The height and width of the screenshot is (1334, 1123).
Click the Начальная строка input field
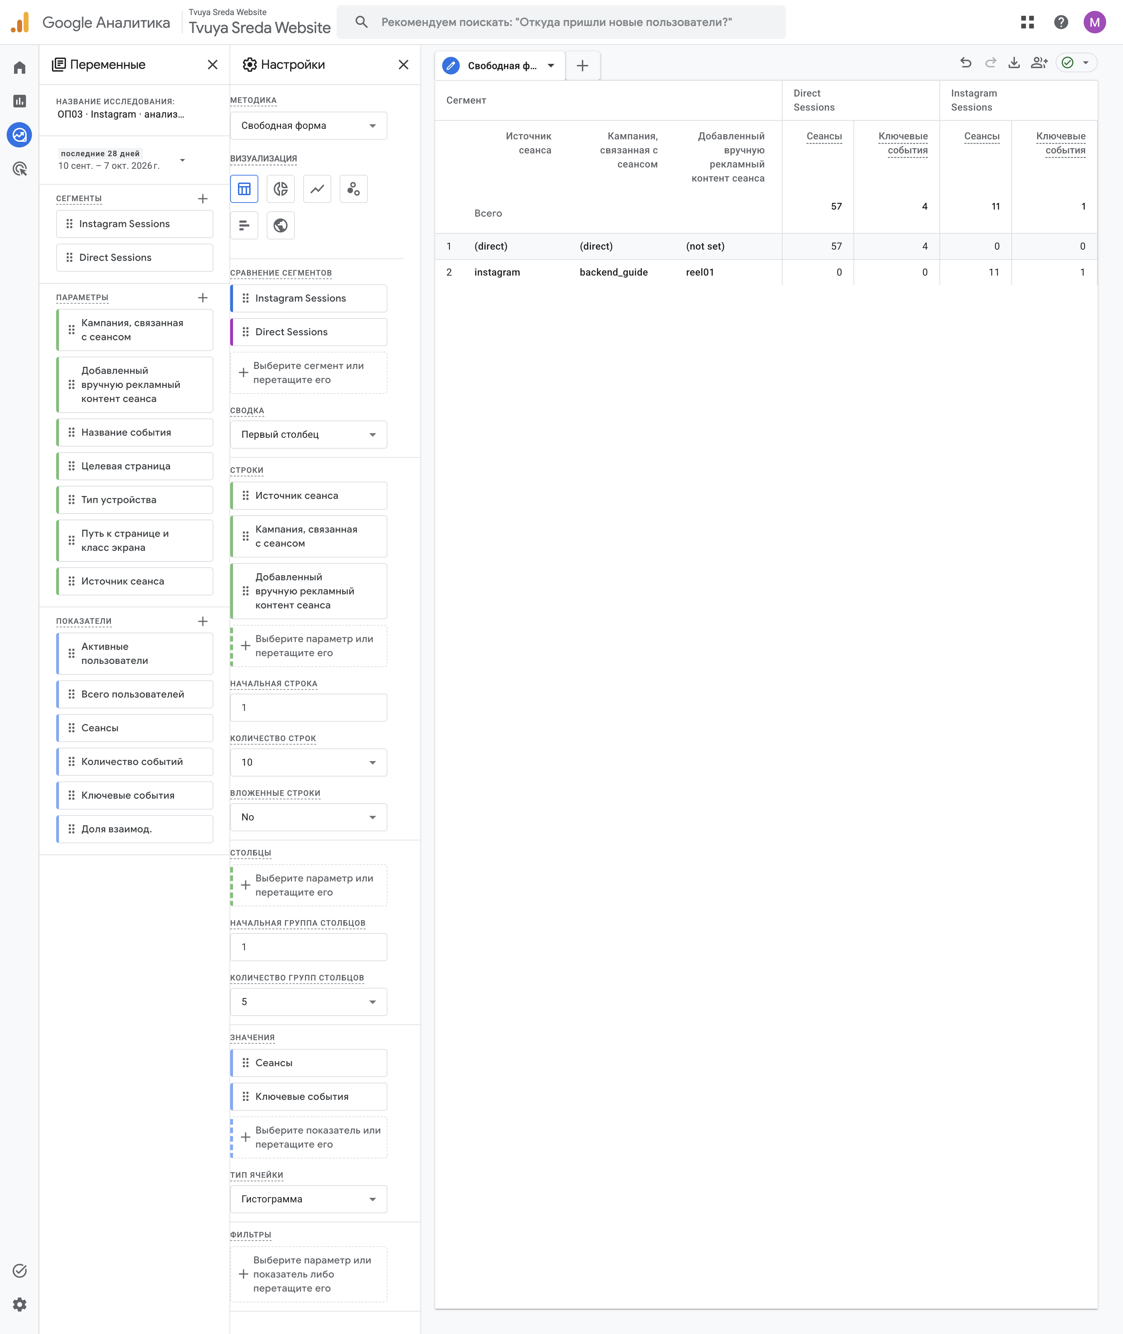click(309, 707)
